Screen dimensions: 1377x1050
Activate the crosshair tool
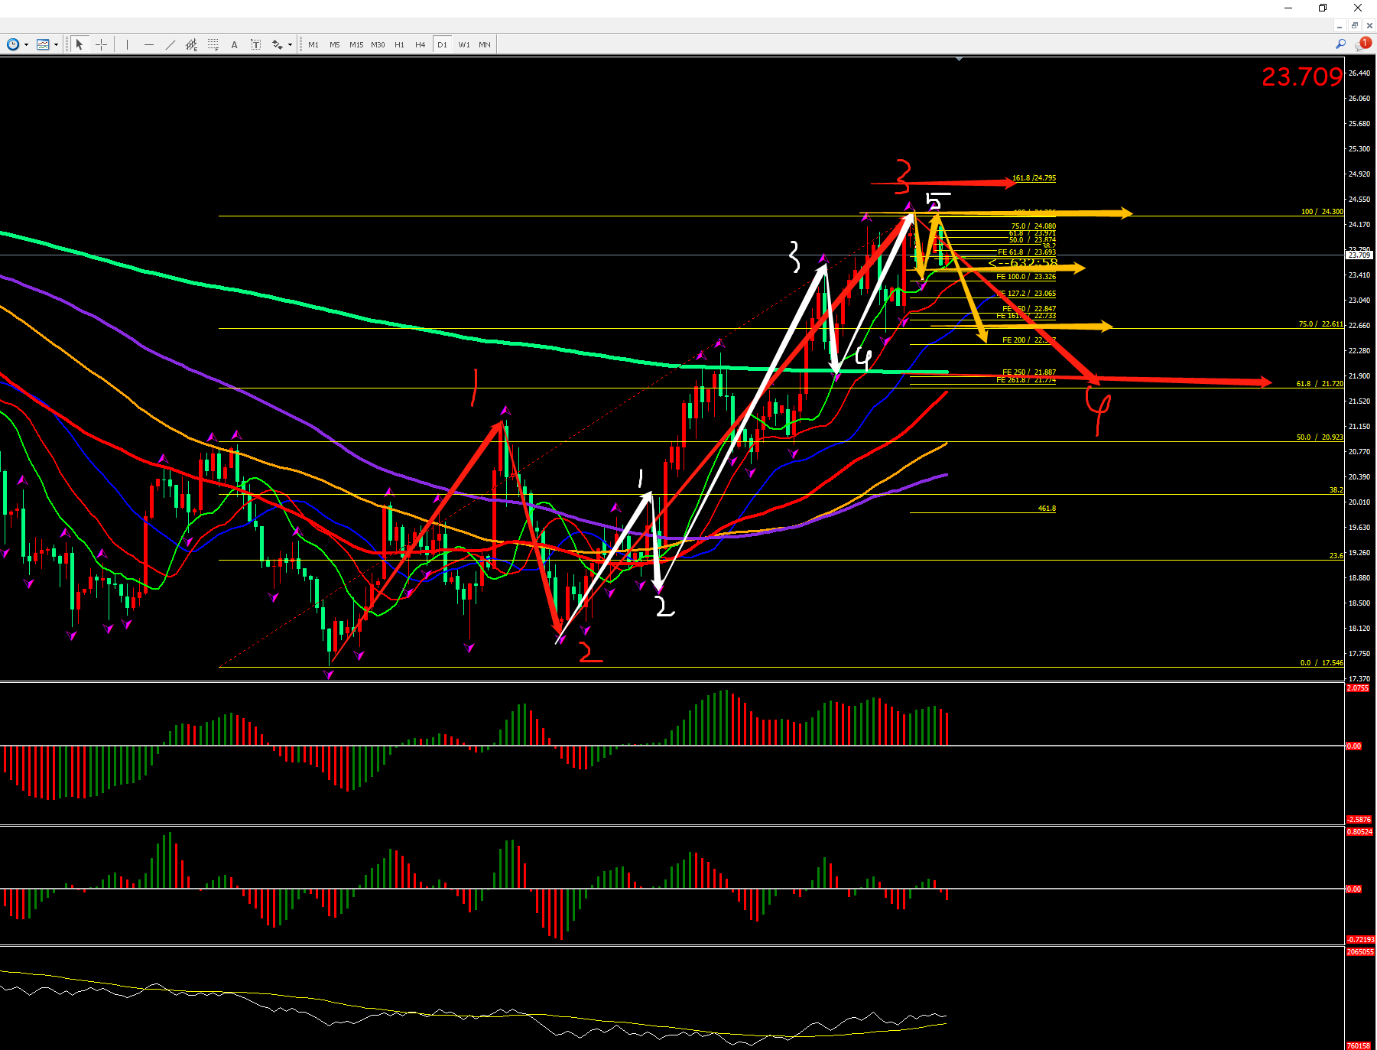[x=101, y=45]
